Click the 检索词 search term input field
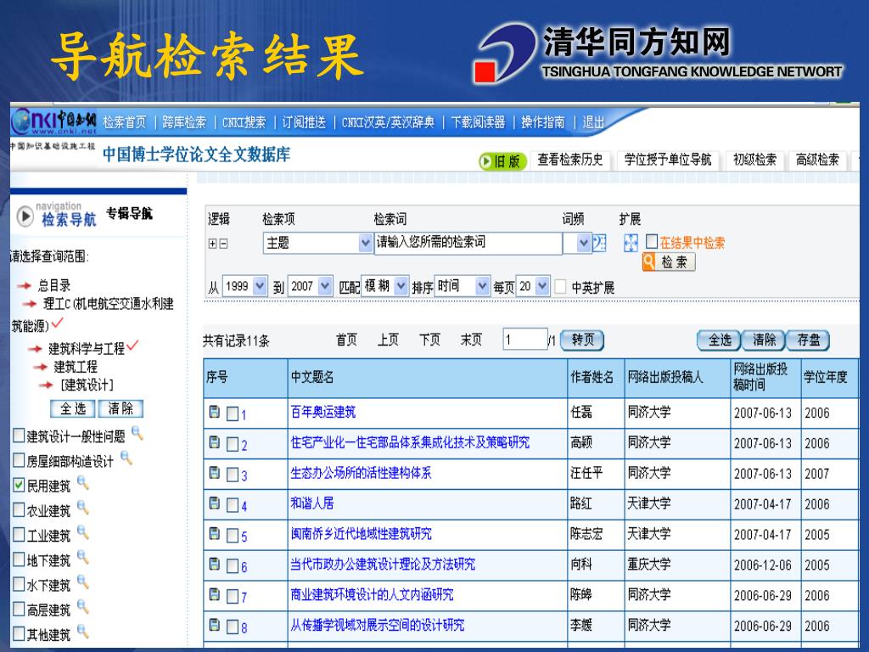 468,243
